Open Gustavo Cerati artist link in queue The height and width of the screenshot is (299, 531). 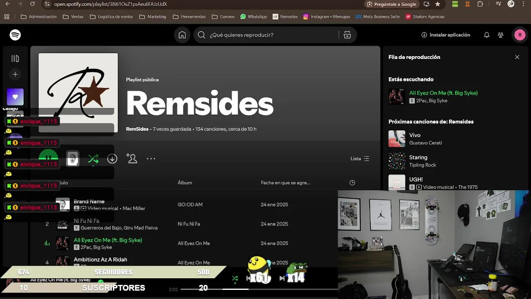(x=425, y=143)
